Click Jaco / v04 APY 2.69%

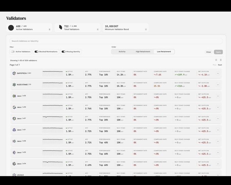click(x=88, y=165)
